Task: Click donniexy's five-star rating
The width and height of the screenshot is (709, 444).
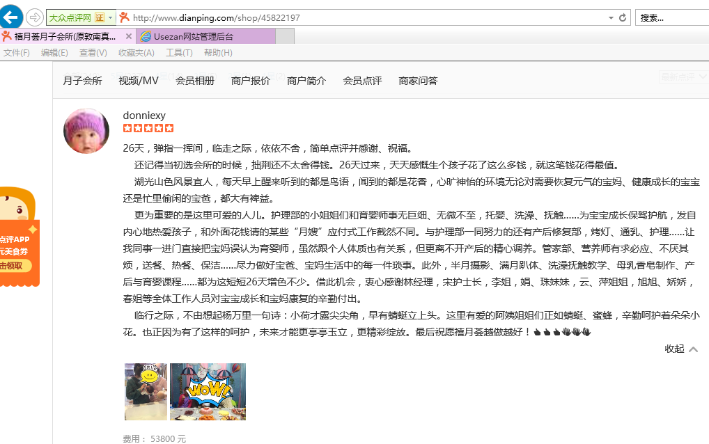Action: point(148,127)
